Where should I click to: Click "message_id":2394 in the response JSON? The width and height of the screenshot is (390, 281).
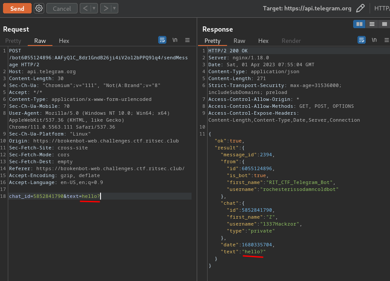click(x=247, y=155)
